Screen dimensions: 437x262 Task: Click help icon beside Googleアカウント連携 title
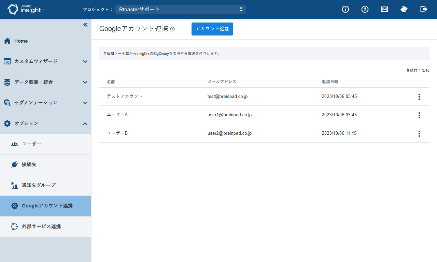click(172, 29)
